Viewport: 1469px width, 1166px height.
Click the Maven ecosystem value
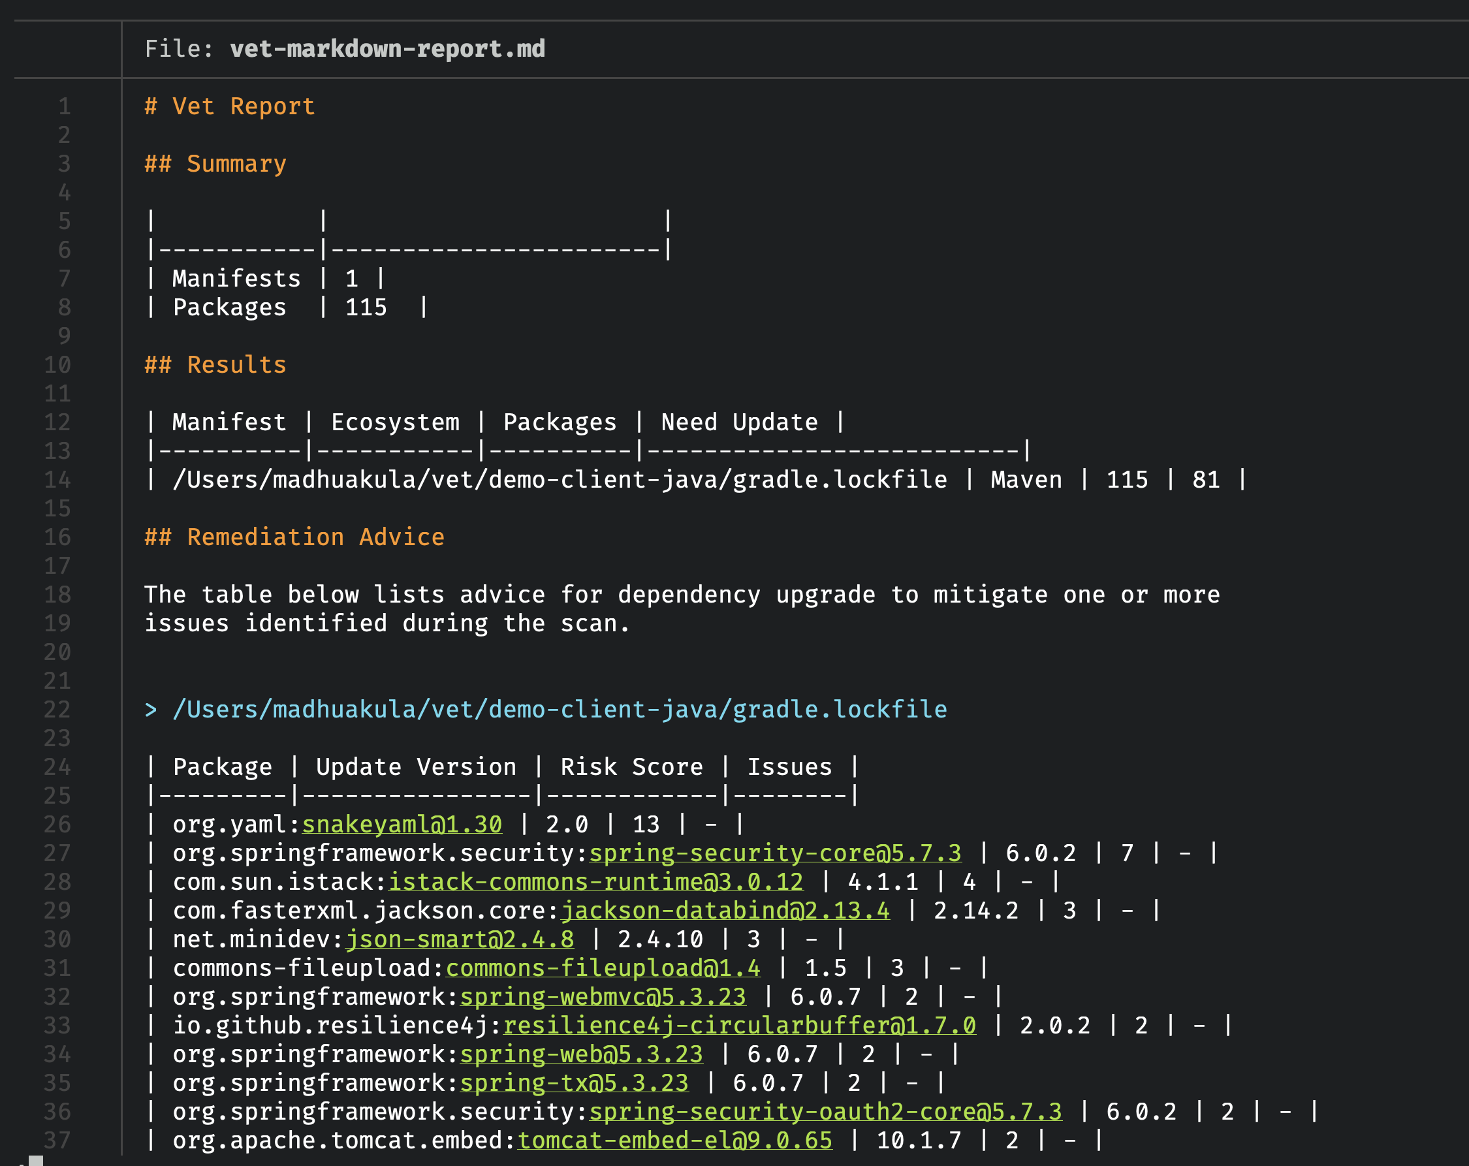(x=1026, y=480)
